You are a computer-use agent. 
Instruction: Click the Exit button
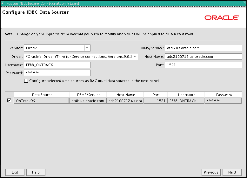click(x=15, y=172)
